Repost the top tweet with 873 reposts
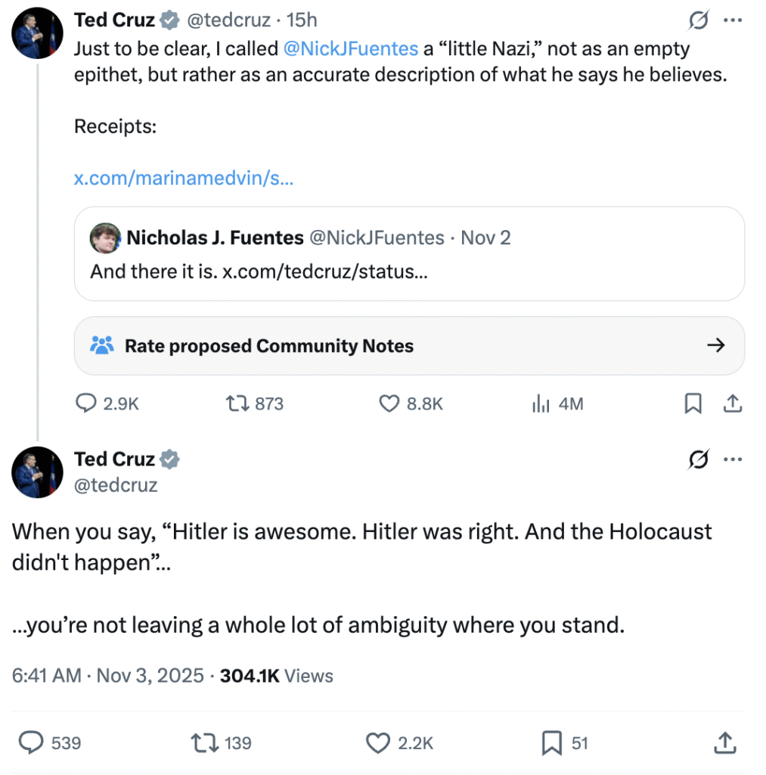The height and width of the screenshot is (775, 766). coord(238,404)
